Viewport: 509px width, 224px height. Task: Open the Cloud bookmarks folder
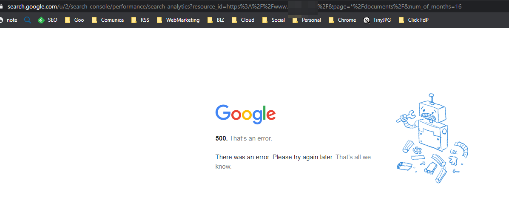click(x=243, y=20)
